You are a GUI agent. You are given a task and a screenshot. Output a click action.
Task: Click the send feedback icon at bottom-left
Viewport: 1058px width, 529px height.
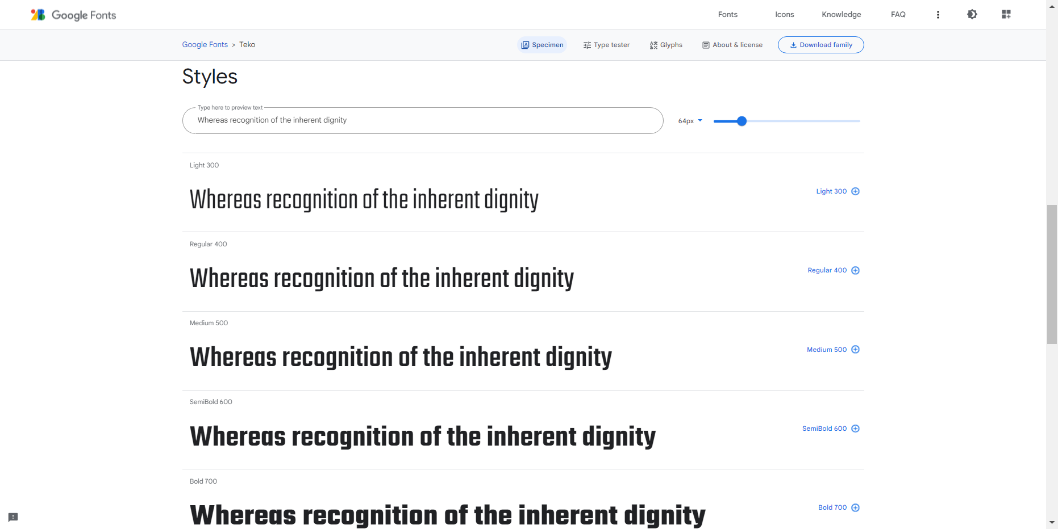(13, 517)
